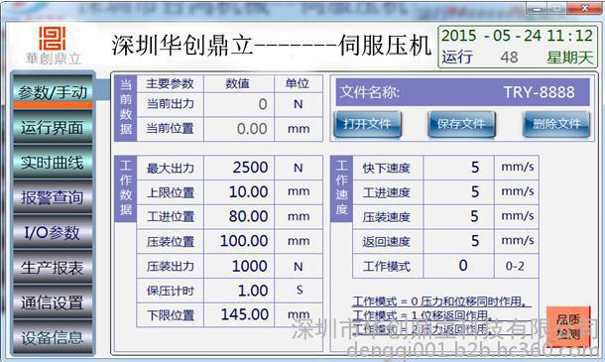605x362 pixels.
Task: Go to 报警查询 page
Action: click(x=53, y=197)
